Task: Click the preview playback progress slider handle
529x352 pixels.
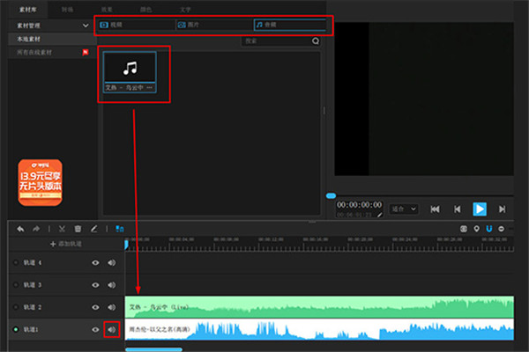Action: tap(331, 195)
